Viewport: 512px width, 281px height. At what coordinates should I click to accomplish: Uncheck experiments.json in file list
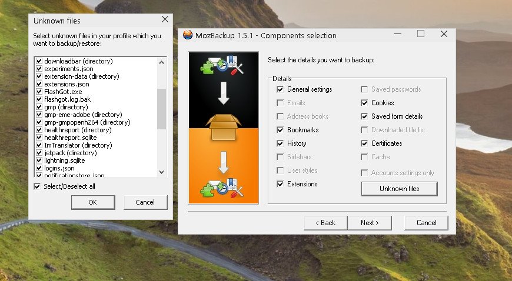(x=39, y=69)
